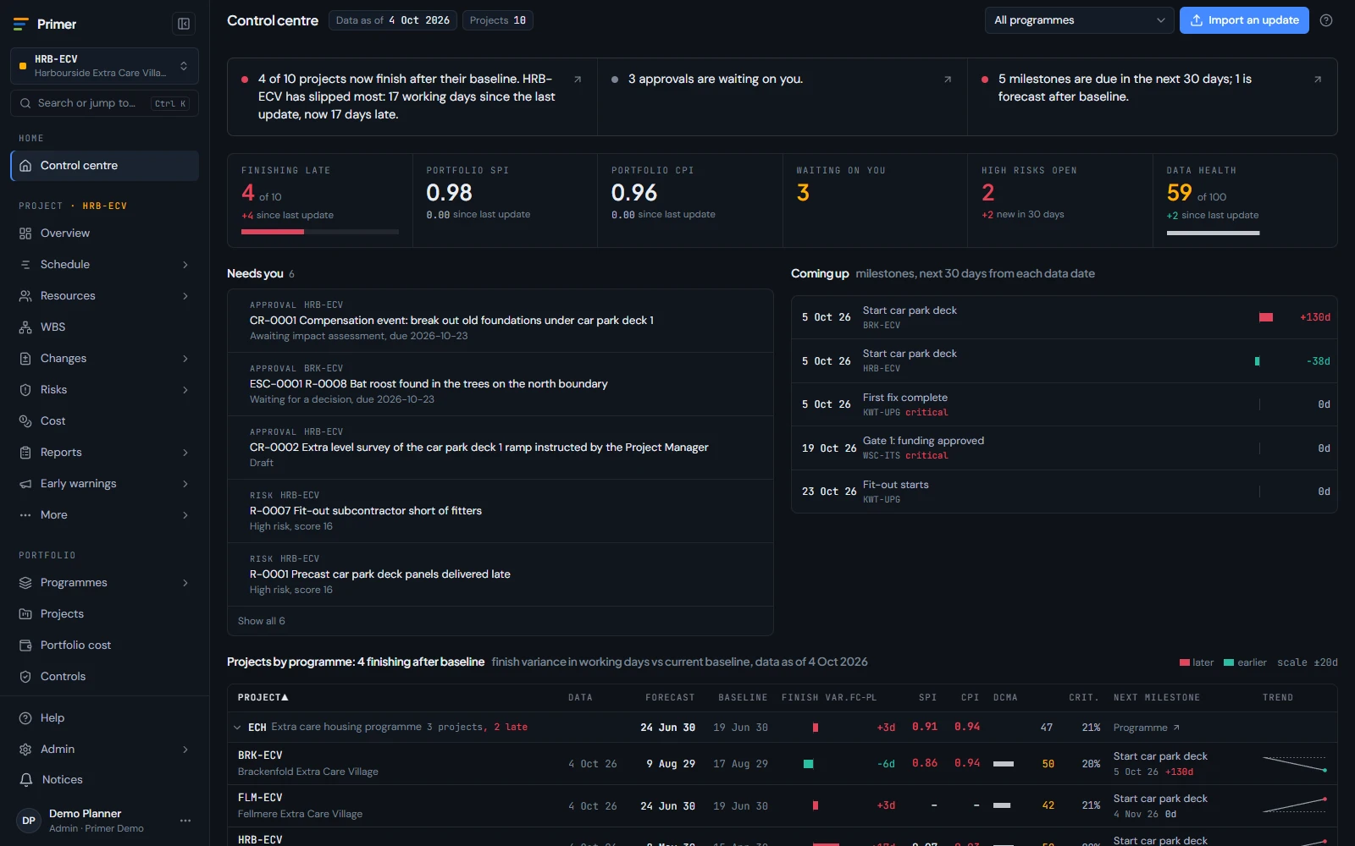
Task: Expand the Reports submenu chevron
Action: coord(185,453)
